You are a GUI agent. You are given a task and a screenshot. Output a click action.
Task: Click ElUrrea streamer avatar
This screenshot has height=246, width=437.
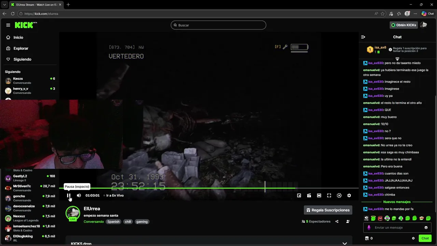point(73,213)
